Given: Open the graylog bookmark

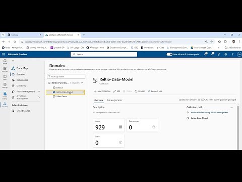Looking at the screenshot, I should 57,48.
